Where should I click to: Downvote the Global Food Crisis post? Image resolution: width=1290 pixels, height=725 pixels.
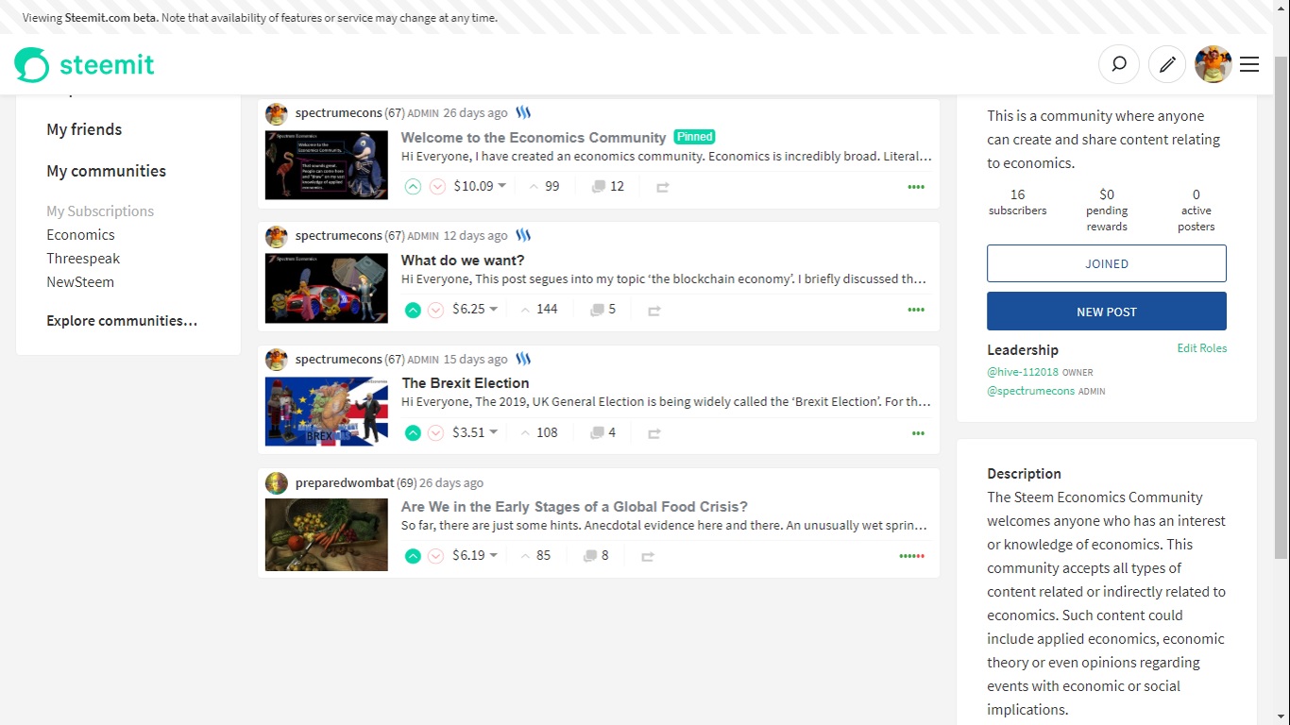[435, 556]
